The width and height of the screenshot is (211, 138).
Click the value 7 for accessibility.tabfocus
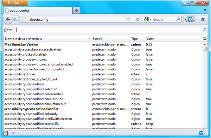(x=147, y=74)
